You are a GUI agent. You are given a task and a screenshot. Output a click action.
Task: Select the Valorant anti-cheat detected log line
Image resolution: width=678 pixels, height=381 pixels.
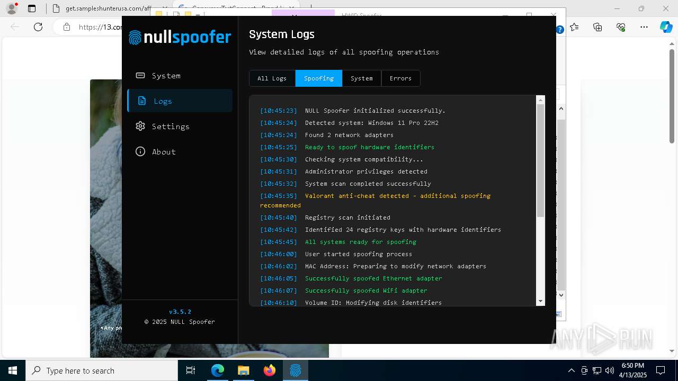pos(376,201)
